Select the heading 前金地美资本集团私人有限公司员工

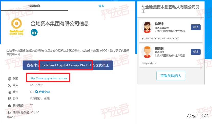(x=170, y=9)
